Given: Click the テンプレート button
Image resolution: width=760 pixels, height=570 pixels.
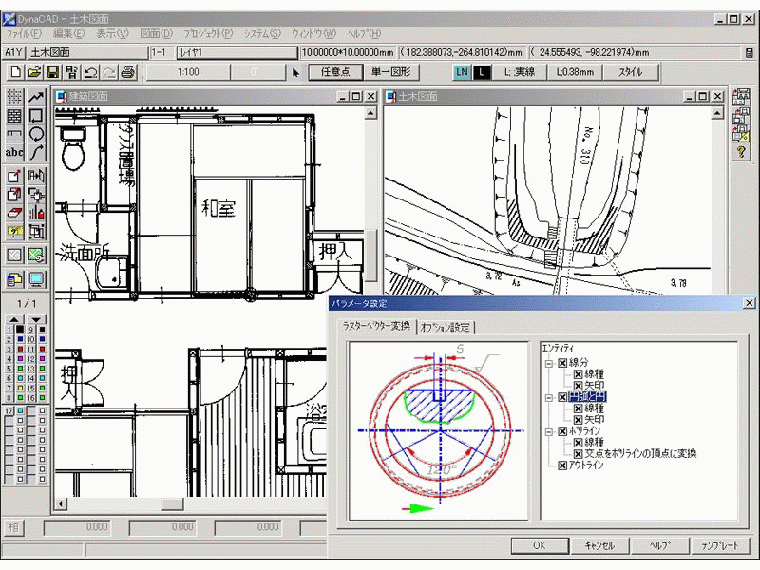Looking at the screenshot, I should 720,546.
